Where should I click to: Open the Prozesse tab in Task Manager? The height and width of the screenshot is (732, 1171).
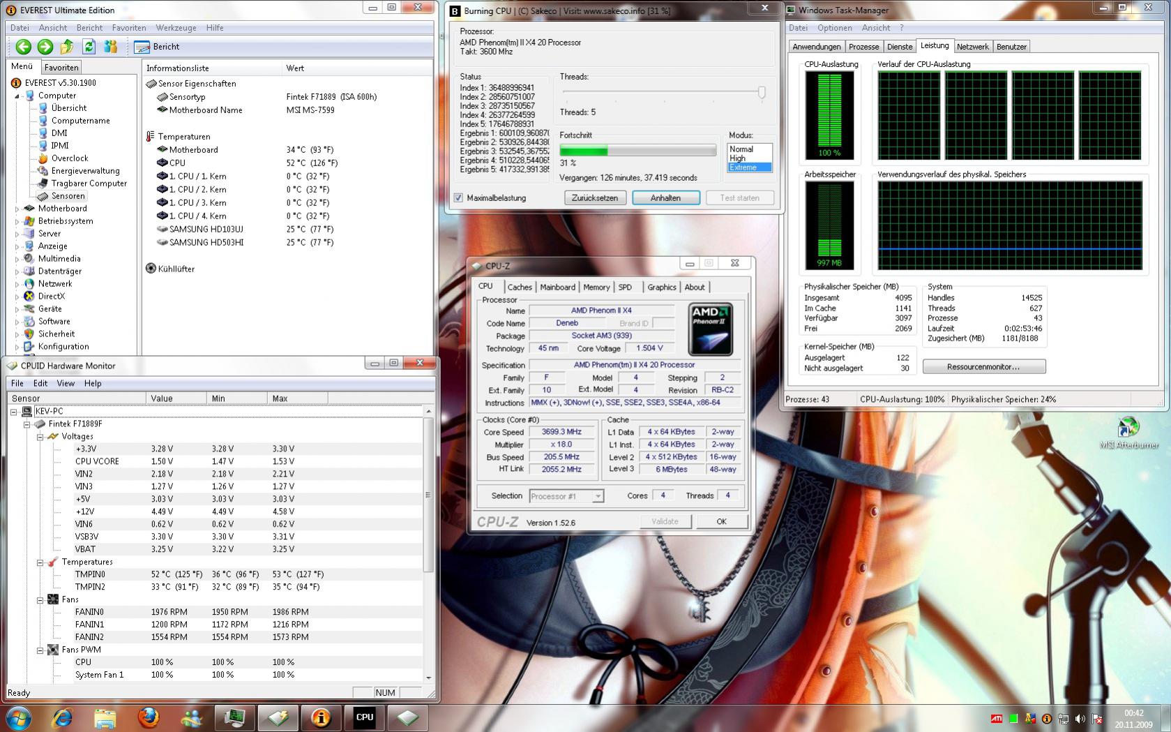pos(863,47)
